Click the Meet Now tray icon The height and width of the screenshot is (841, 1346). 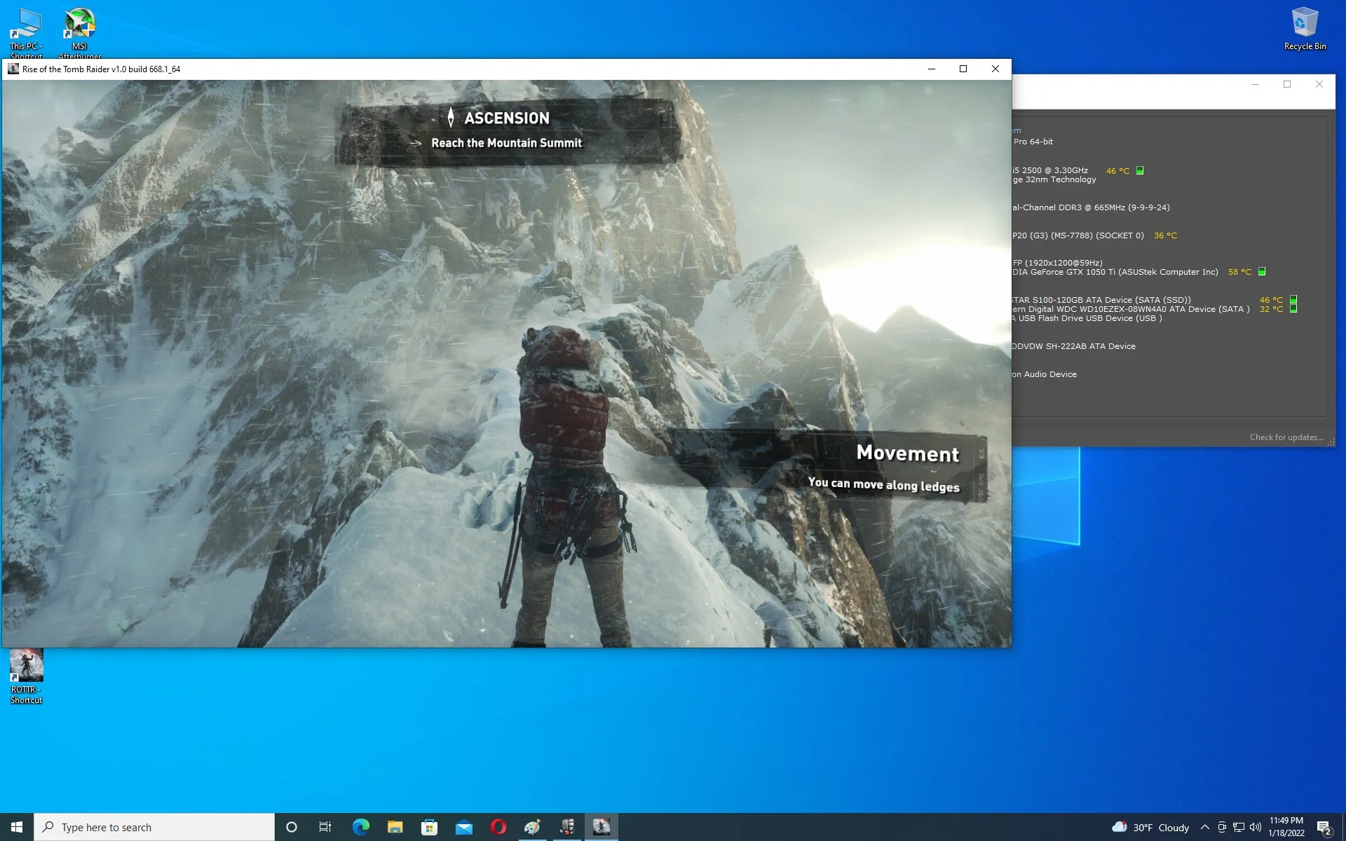coord(1222,827)
